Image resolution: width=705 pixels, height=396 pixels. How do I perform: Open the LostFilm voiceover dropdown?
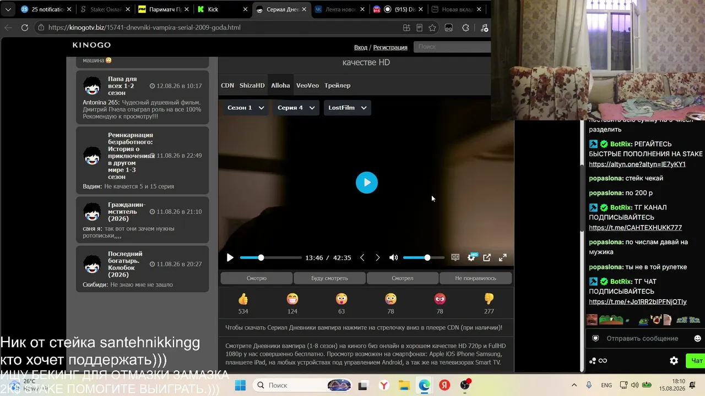point(348,108)
